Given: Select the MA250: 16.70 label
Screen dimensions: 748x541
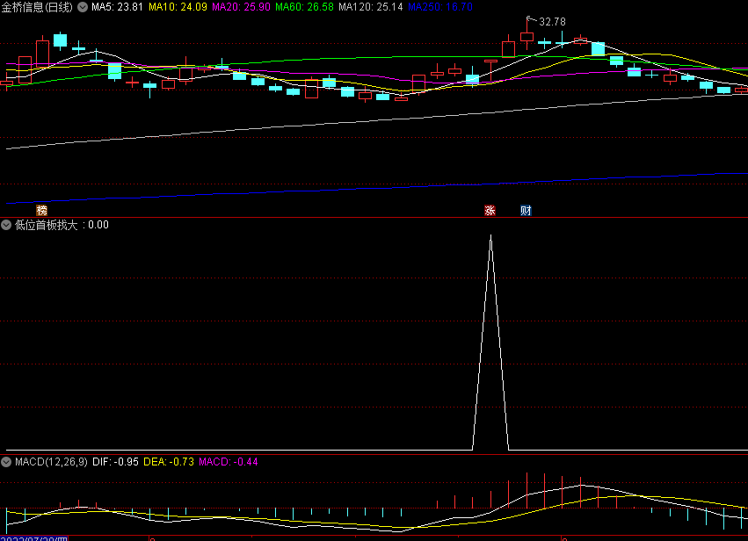Looking at the screenshot, I should (440, 7).
